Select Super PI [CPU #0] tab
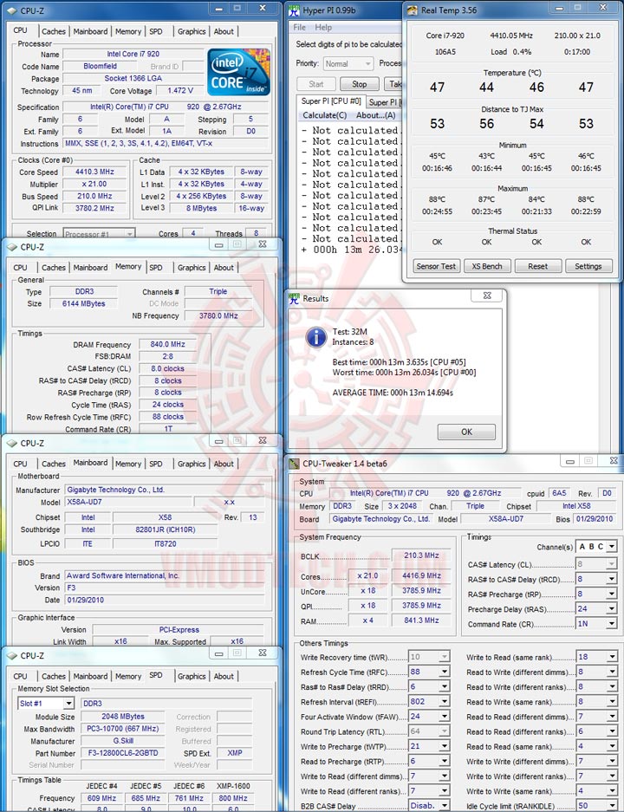The height and width of the screenshot is (812, 624). pyautogui.click(x=331, y=101)
